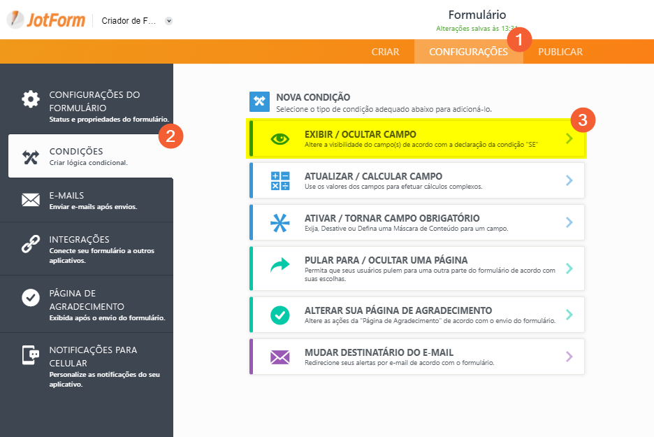Open the Criador de Formulário dropdown arrow
This screenshot has height=437, width=654.
pos(168,21)
